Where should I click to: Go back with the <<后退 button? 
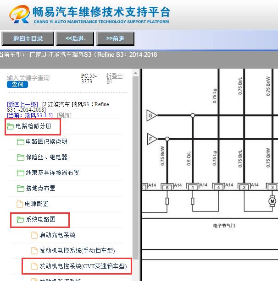click(x=75, y=39)
